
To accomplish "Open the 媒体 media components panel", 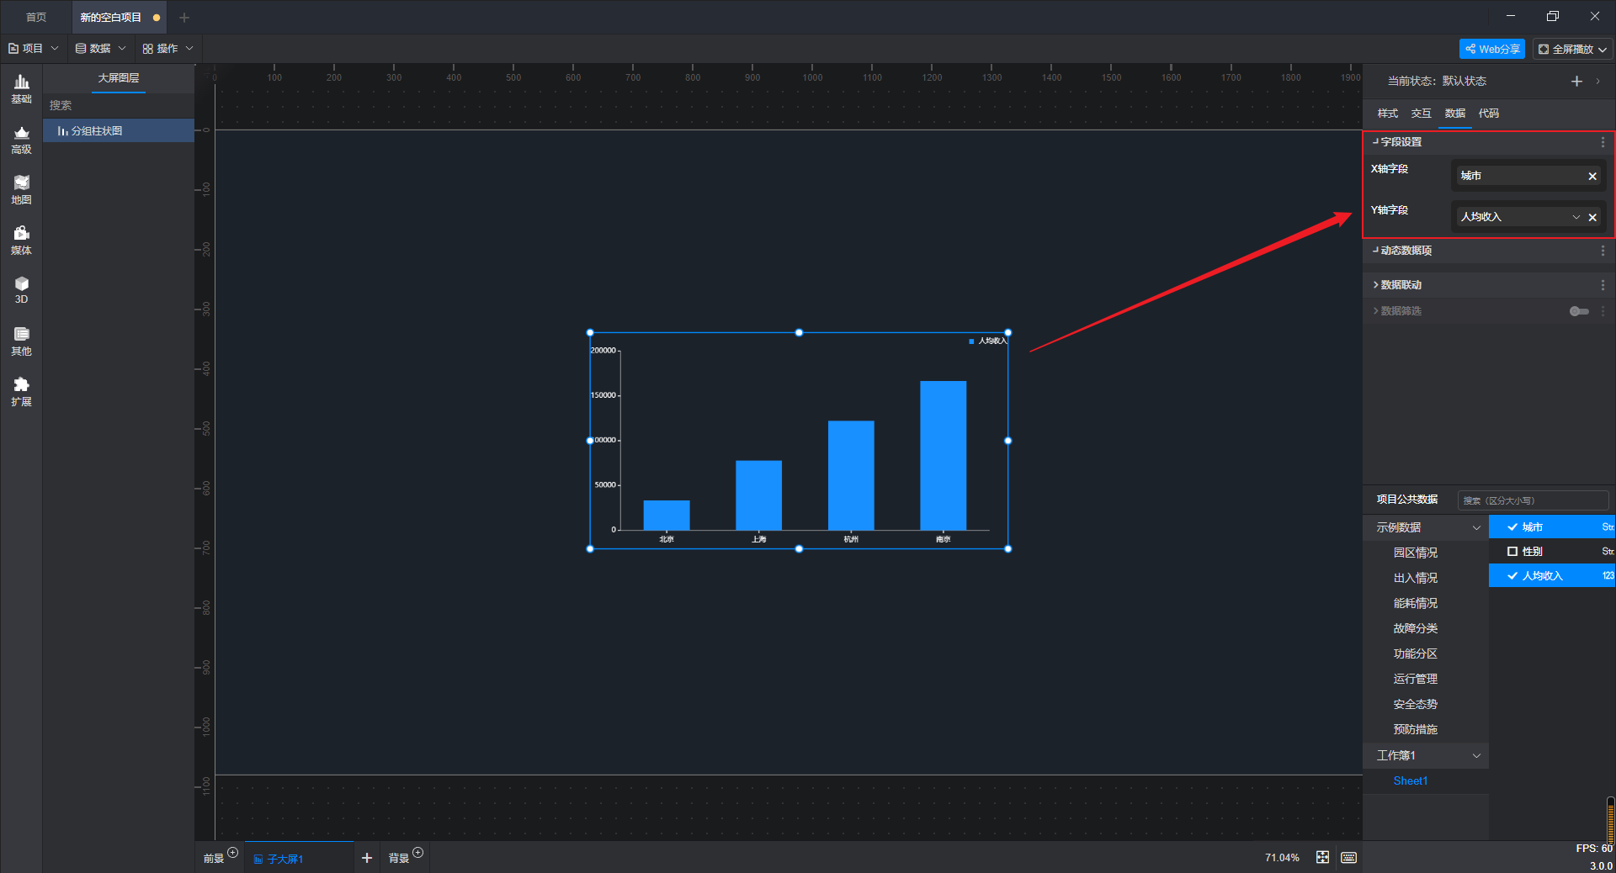I will pyautogui.click(x=21, y=241).
